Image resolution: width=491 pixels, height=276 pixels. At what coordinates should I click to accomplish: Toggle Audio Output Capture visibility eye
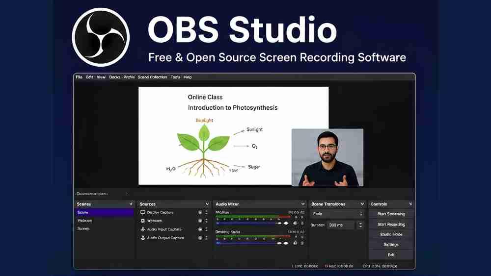pyautogui.click(x=200, y=238)
